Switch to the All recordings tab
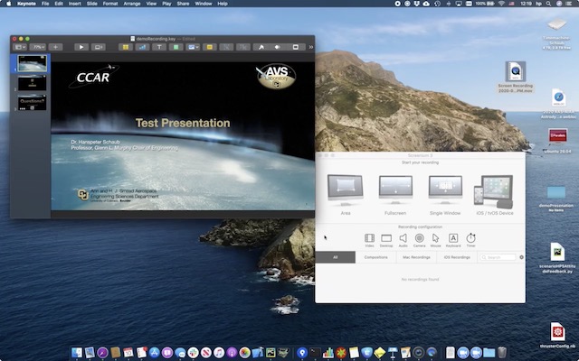The image size is (579, 361). (336, 257)
